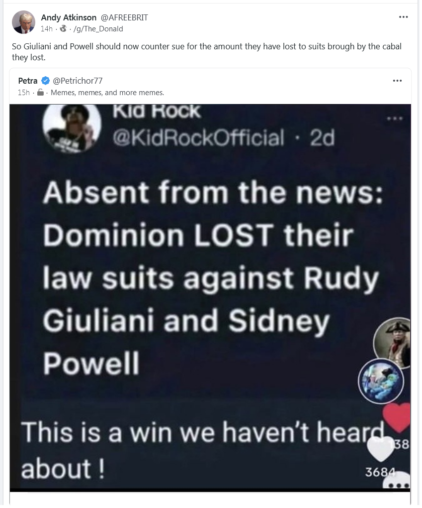Open the 14h post timestamp
This screenshot has height=508, width=422.
click(47, 29)
